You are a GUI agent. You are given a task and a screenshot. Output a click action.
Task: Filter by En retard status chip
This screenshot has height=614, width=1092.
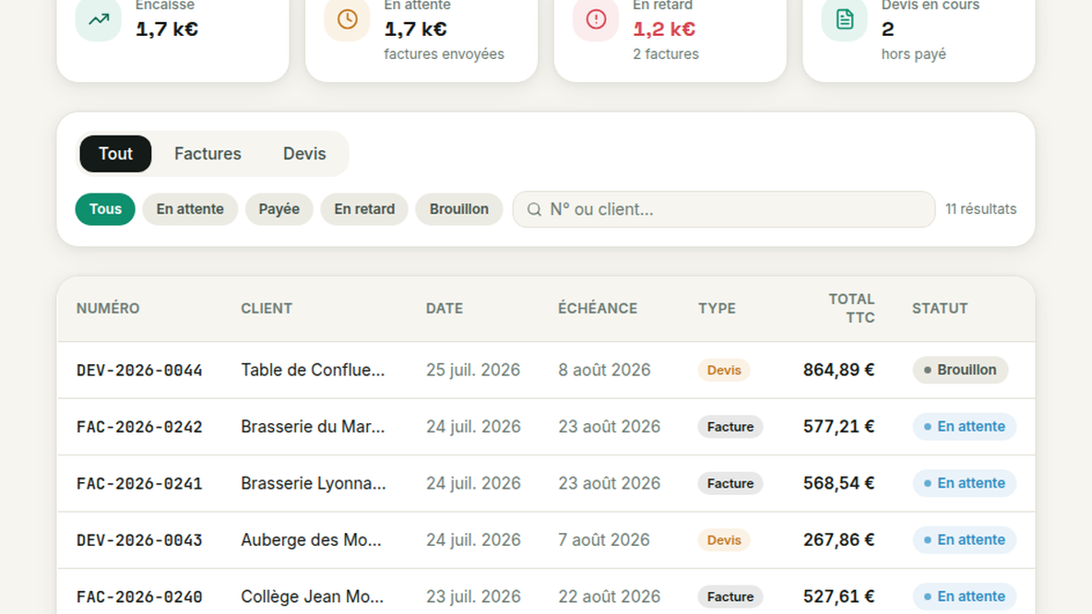364,209
